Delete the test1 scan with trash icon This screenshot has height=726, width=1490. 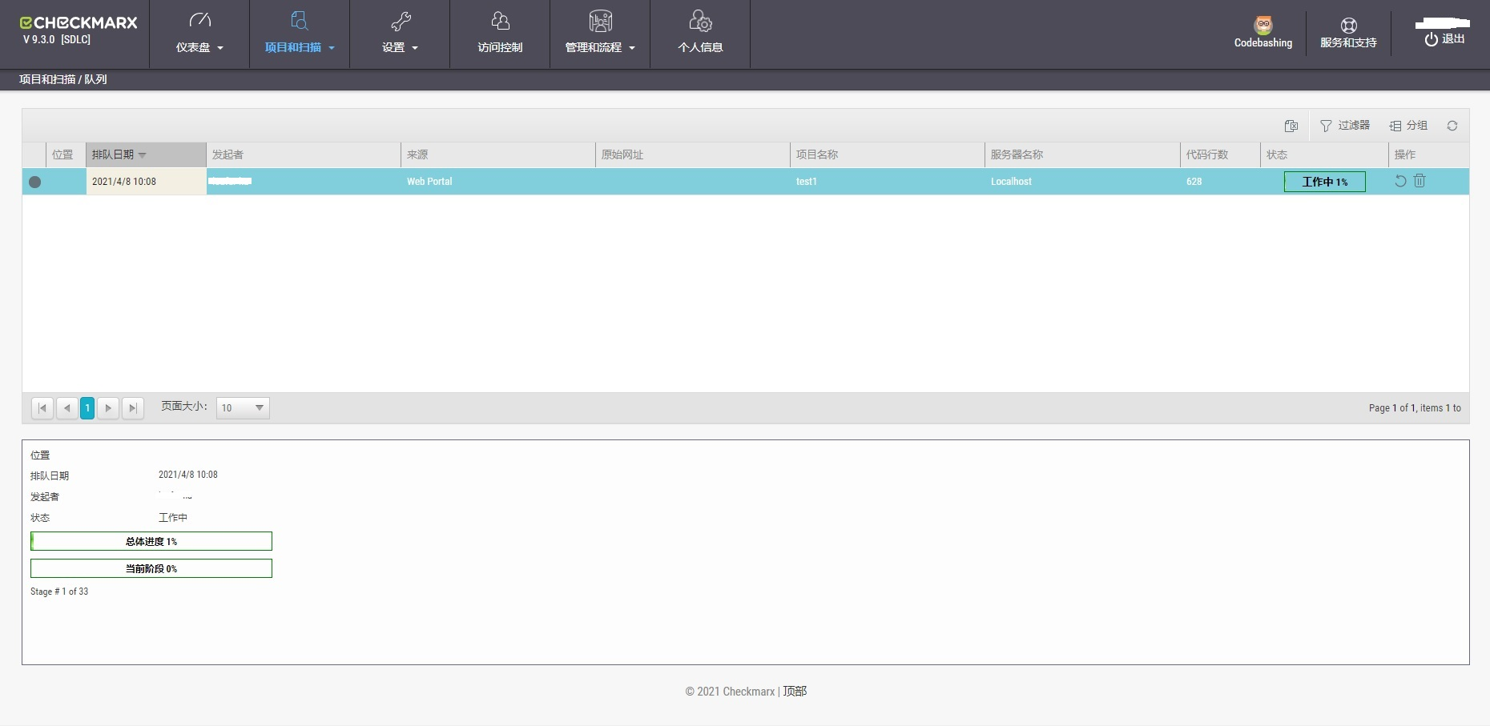click(x=1420, y=181)
